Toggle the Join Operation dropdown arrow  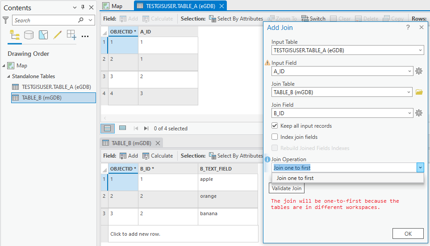[420, 167]
